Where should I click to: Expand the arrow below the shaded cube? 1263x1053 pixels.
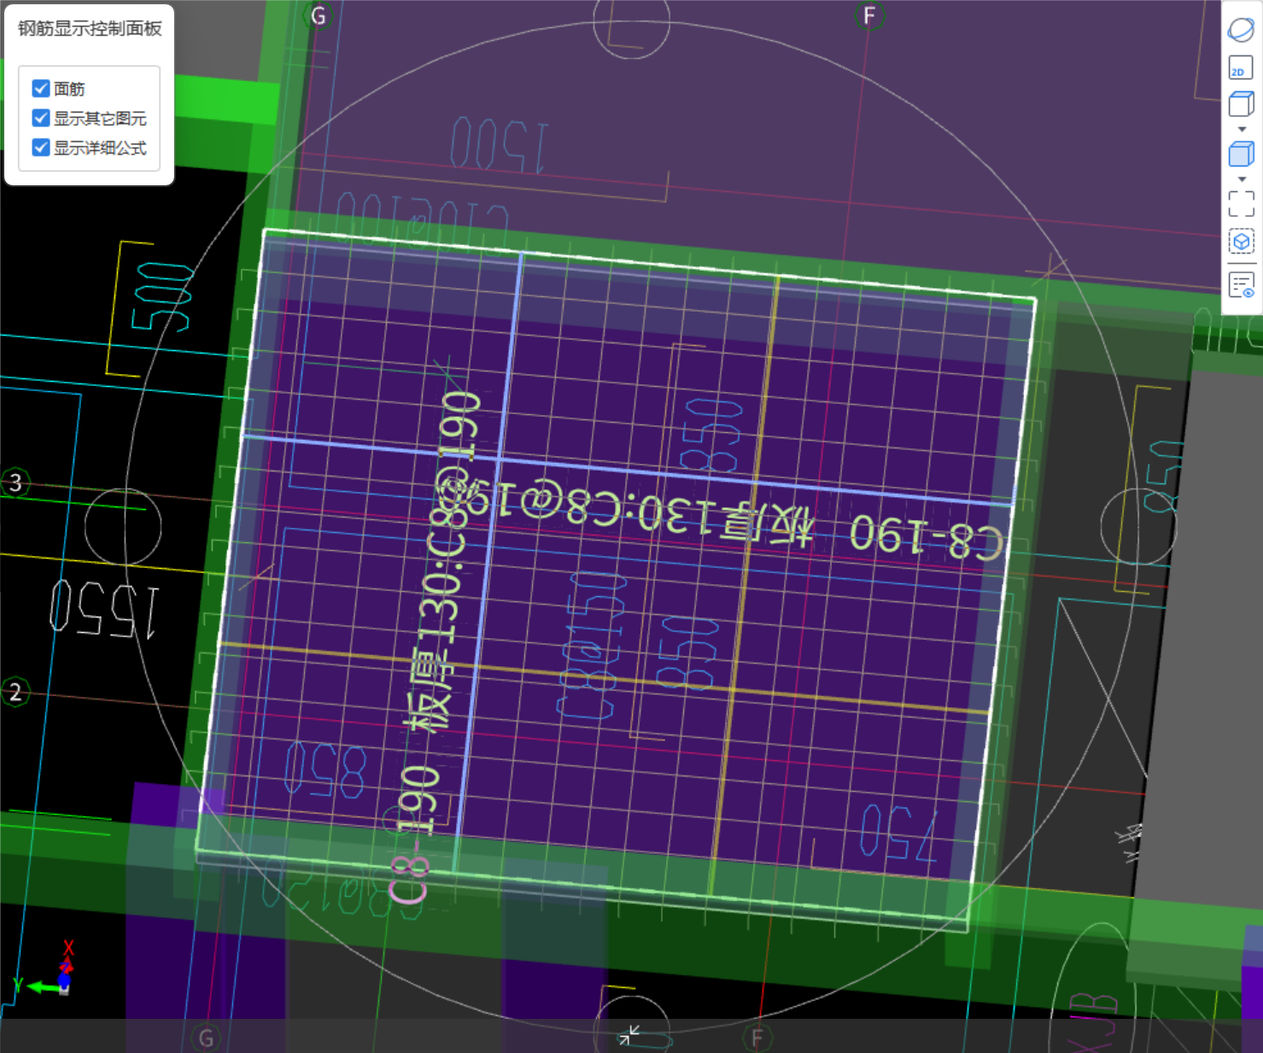click(1242, 179)
